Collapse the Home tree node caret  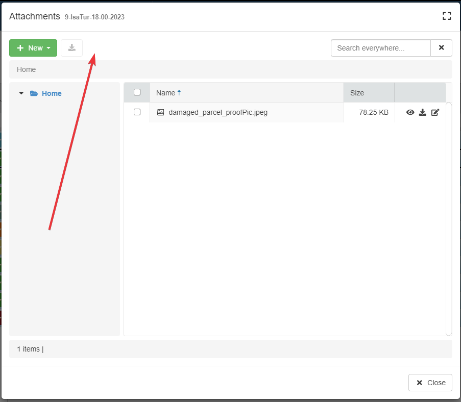pos(21,93)
